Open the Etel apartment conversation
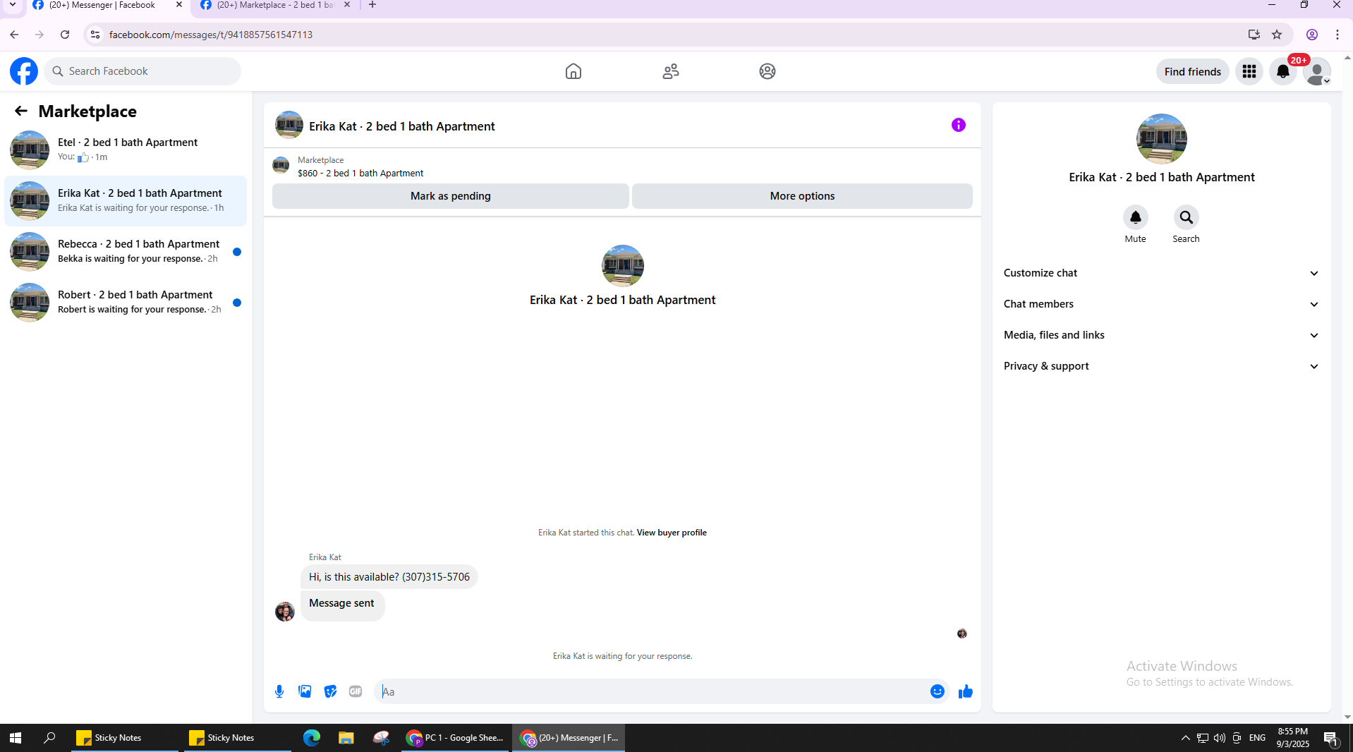 coord(126,150)
